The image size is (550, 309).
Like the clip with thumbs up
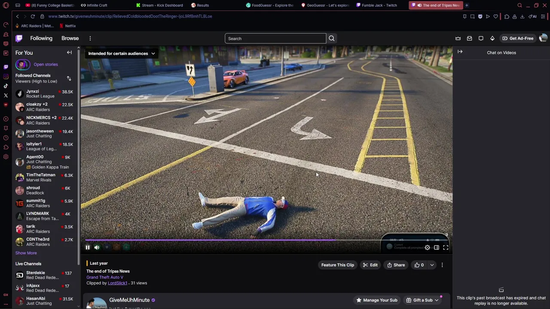(x=419, y=265)
